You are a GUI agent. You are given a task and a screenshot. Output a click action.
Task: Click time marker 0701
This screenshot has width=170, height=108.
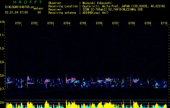(x=18, y=23)
